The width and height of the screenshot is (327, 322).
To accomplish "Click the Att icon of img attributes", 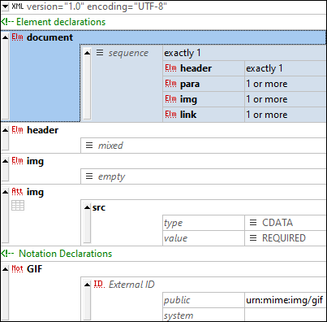I will click(x=17, y=192).
